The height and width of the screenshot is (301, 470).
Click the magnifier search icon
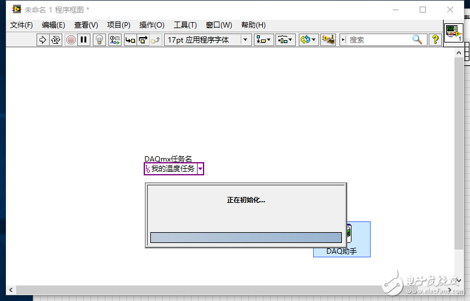click(x=417, y=39)
